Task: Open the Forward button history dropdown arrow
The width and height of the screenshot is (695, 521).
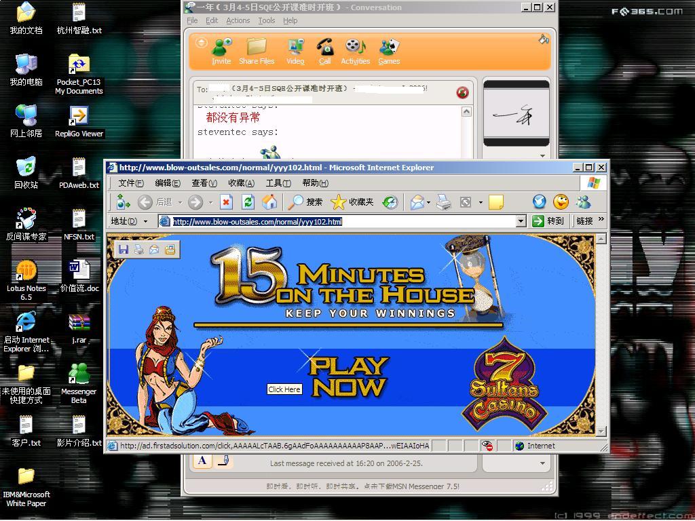Action: [x=210, y=203]
